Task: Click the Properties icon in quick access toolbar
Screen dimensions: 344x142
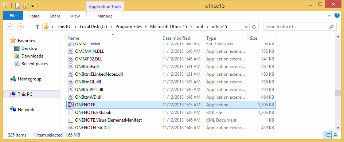Action: pyautogui.click(x=17, y=6)
